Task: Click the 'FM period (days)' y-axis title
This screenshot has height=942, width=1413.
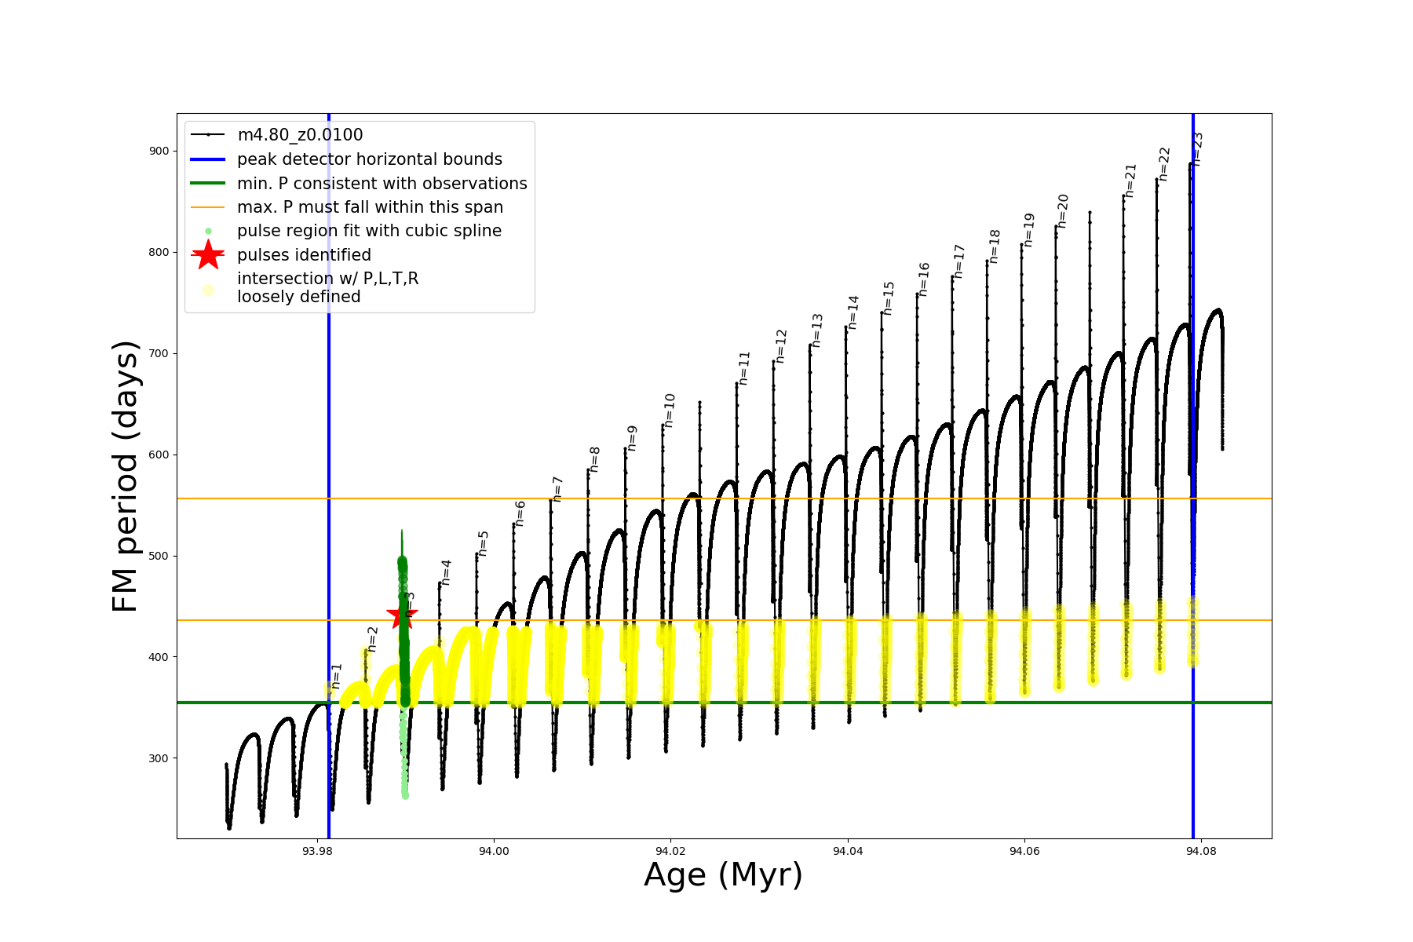Action: pyautogui.click(x=126, y=476)
